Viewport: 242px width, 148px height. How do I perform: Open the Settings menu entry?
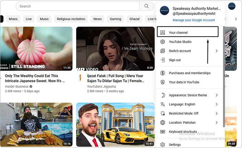click(x=189, y=144)
